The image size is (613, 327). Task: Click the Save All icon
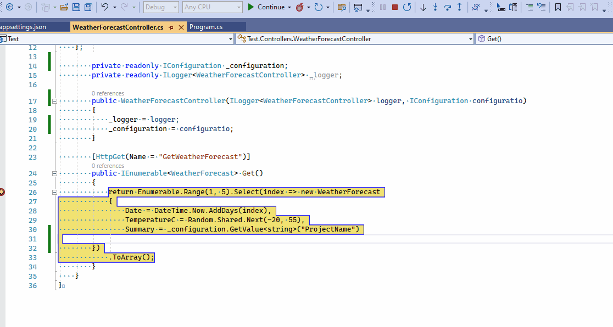click(x=88, y=7)
